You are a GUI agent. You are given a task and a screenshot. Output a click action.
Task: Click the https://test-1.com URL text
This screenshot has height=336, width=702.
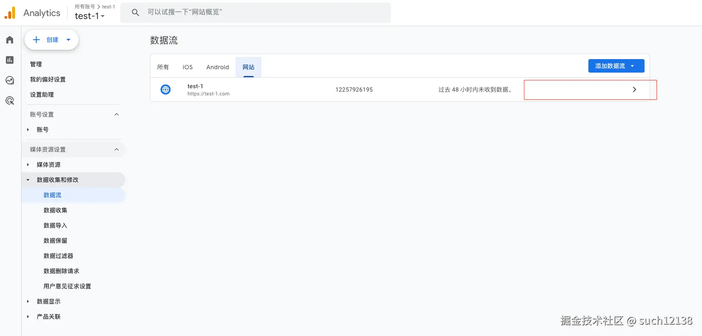click(209, 94)
